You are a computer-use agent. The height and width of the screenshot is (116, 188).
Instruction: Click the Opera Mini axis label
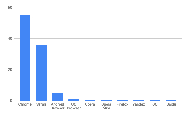tap(106, 106)
